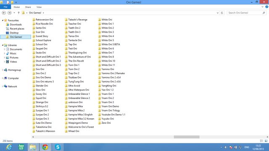Open Desktop in Favourites
The height and width of the screenshot is (151, 269).
point(14,33)
